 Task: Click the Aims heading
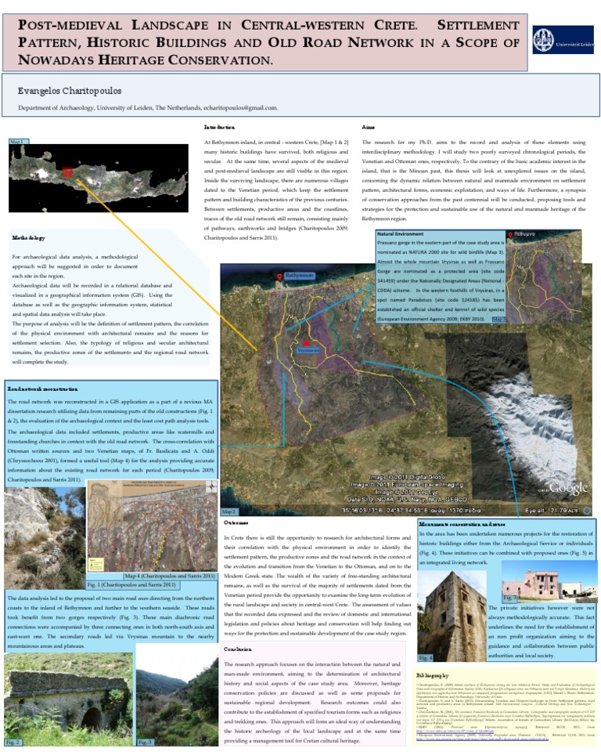click(368, 127)
